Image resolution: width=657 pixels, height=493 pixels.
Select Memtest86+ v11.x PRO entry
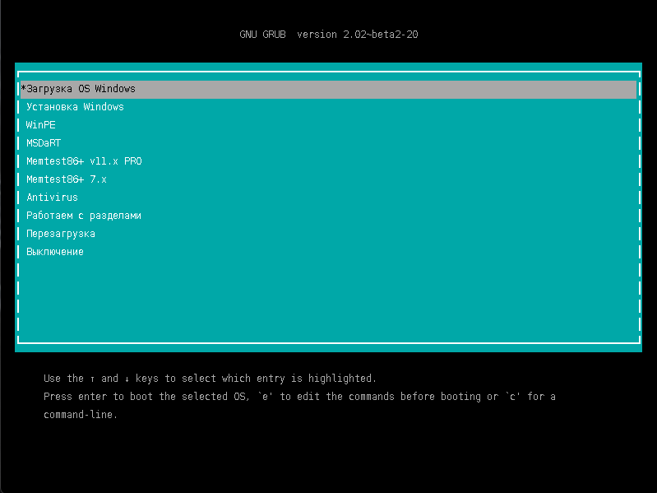84,161
